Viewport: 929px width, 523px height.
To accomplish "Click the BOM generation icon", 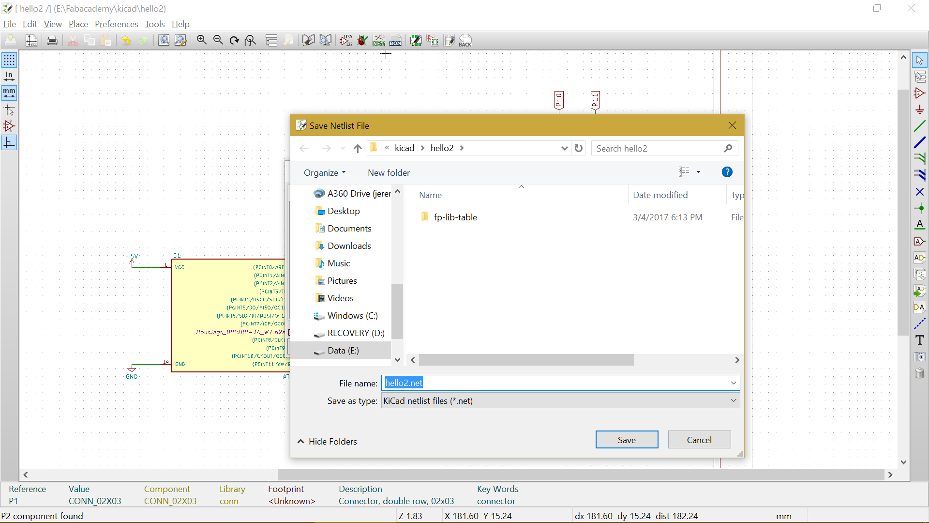I will point(395,41).
